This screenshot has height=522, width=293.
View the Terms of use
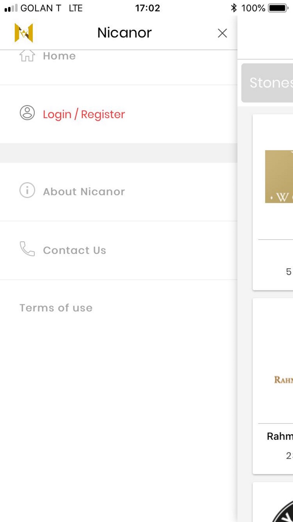(x=56, y=308)
